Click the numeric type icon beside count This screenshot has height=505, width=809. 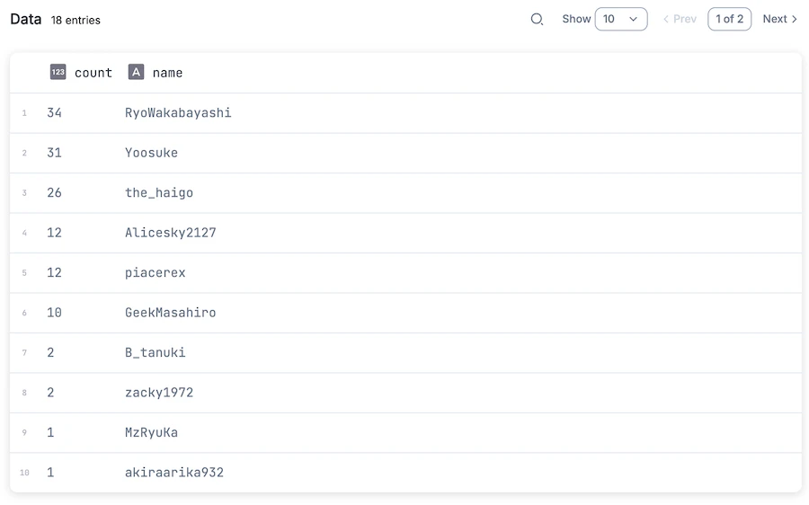tap(58, 72)
